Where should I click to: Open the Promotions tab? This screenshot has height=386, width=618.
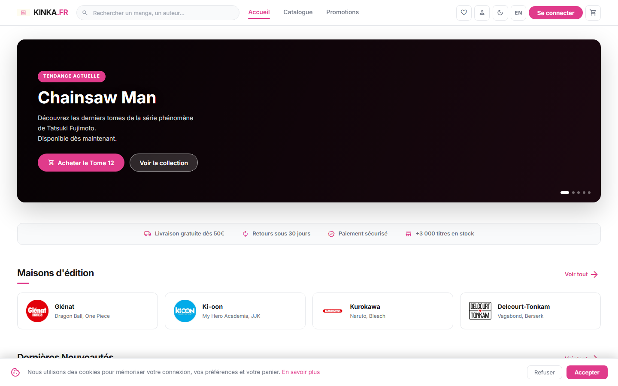tap(342, 12)
